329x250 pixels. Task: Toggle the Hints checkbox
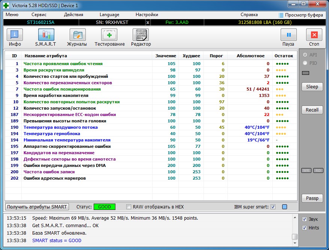[x=304, y=228]
